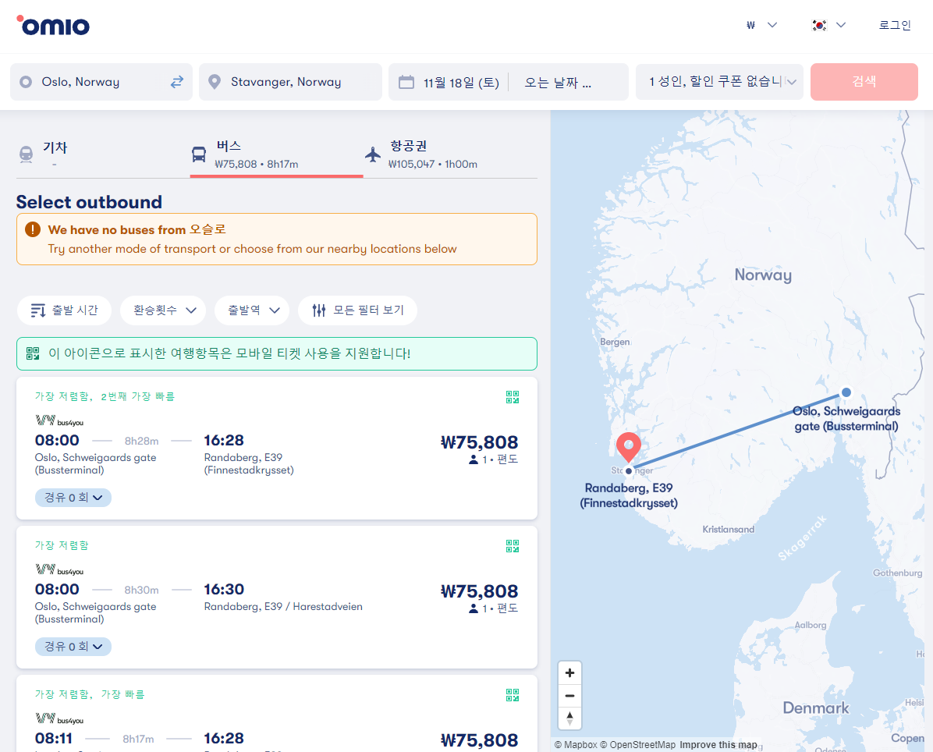Click the sort icon in 출발 시간 button
The height and width of the screenshot is (752, 933).
pyautogui.click(x=38, y=310)
